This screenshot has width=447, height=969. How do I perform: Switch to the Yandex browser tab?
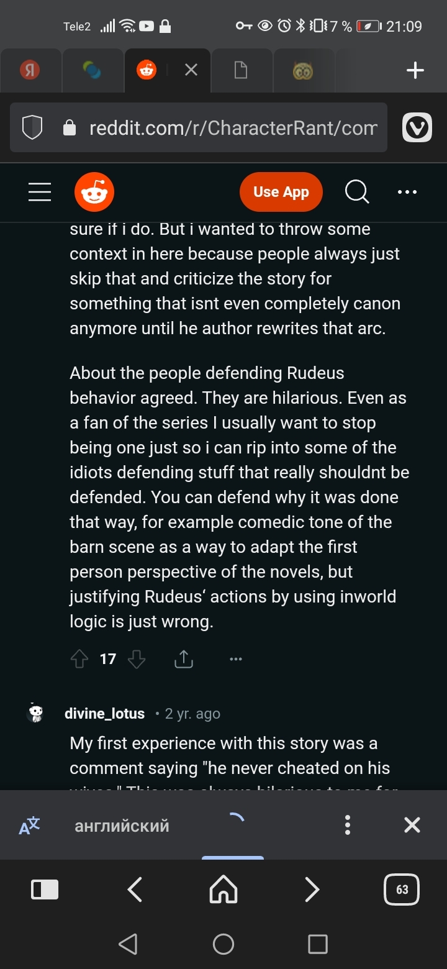pyautogui.click(x=30, y=71)
